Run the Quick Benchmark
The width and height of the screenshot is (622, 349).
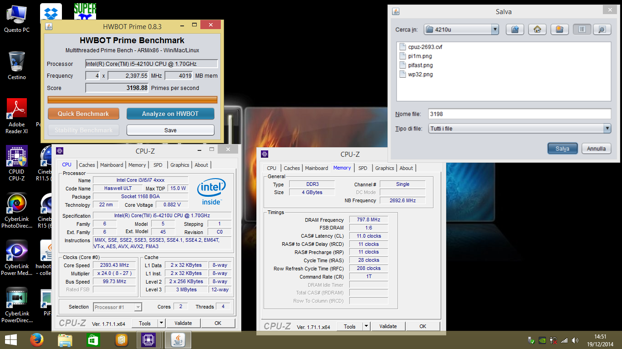83,114
